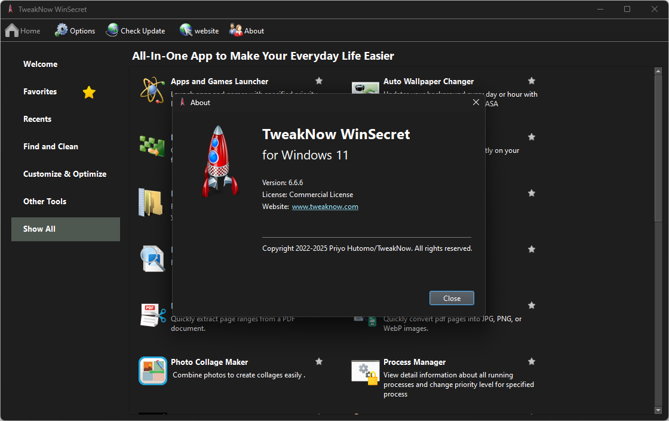Click the copyright Priyo Hutomo text
669x421 pixels.
(367, 248)
